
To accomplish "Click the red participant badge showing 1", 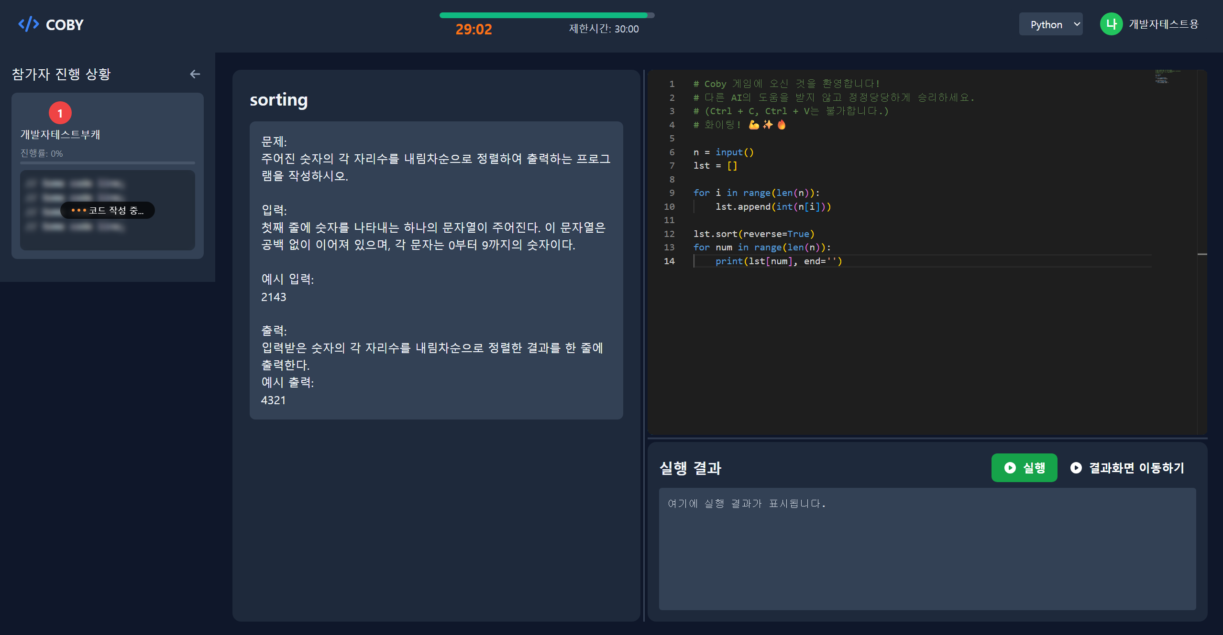I will coord(59,113).
